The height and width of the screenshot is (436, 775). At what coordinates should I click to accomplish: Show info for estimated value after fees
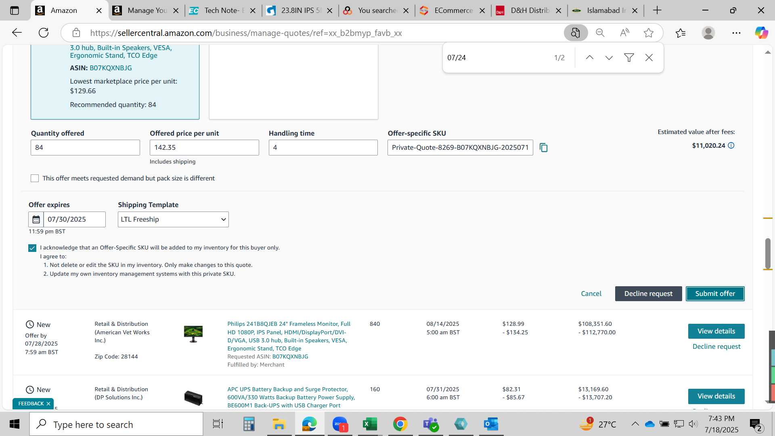pyautogui.click(x=731, y=145)
